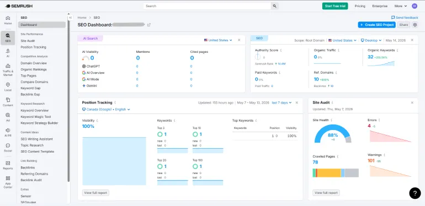
Task: Open Domain Overview in the sidebar
Action: coord(34,63)
